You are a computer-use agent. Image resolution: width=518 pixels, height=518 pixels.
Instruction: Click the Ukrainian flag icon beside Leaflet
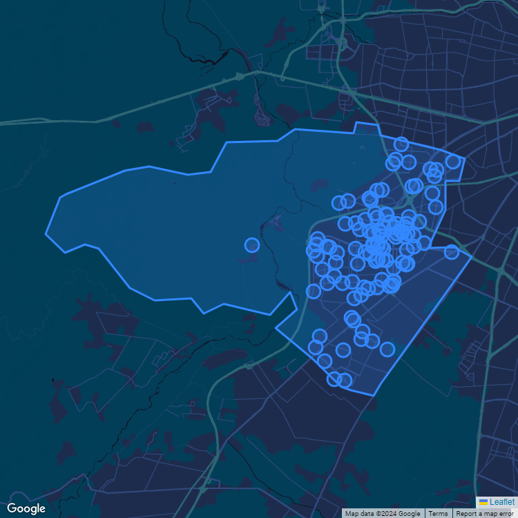click(x=483, y=502)
